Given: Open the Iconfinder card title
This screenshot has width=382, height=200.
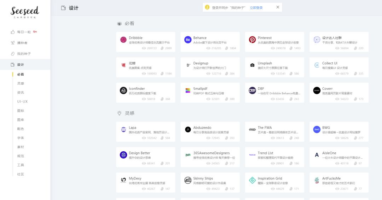Looking at the screenshot, I should tap(137, 89).
